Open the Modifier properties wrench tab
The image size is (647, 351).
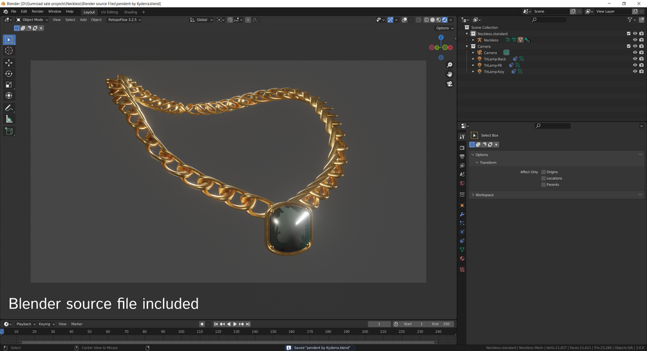tap(462, 214)
